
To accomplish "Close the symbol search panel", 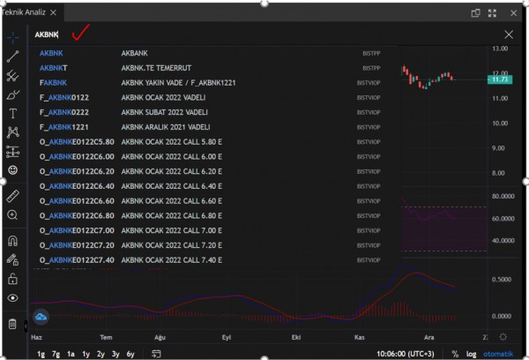I will [x=509, y=34].
